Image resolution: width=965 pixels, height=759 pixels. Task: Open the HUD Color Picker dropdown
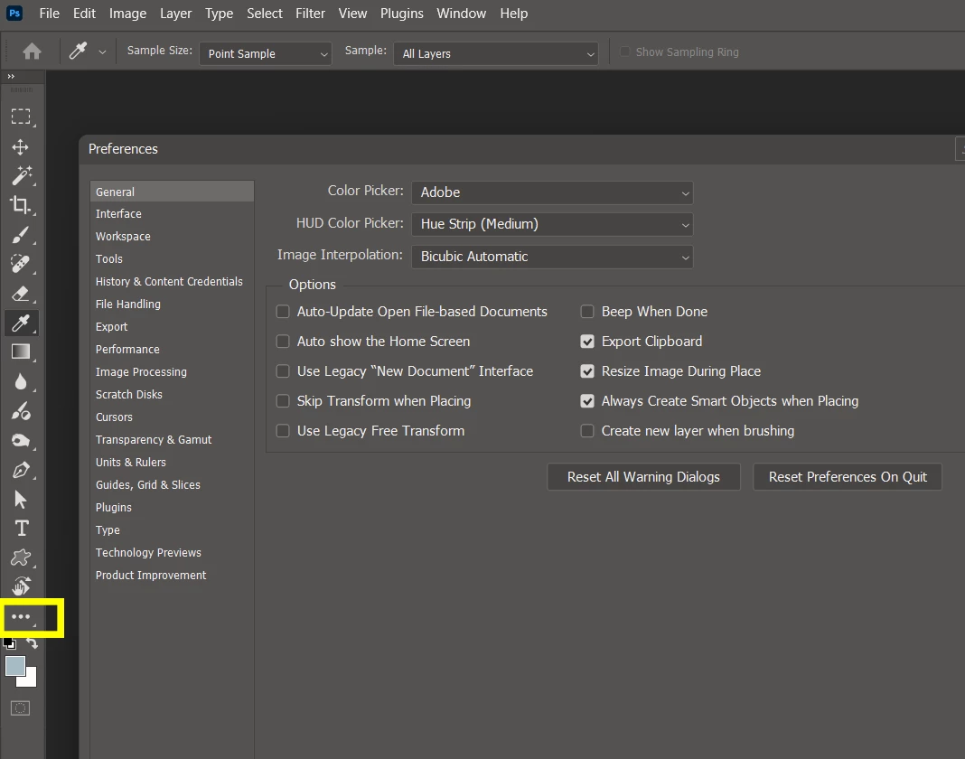[552, 224]
